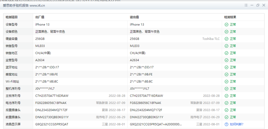Image resolution: width=268 pixels, height=129 pixels.
Task: Click the green check icon in 设备型号 row
Action: [227, 25]
